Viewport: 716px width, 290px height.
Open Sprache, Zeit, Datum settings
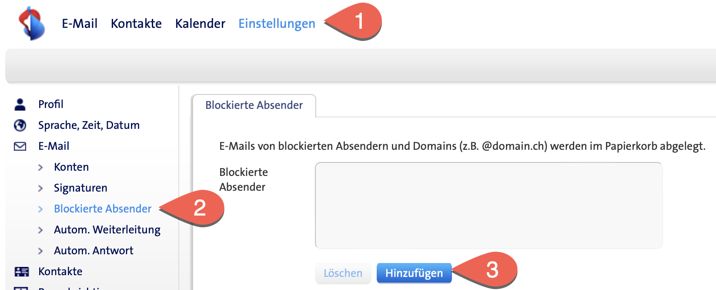(89, 125)
